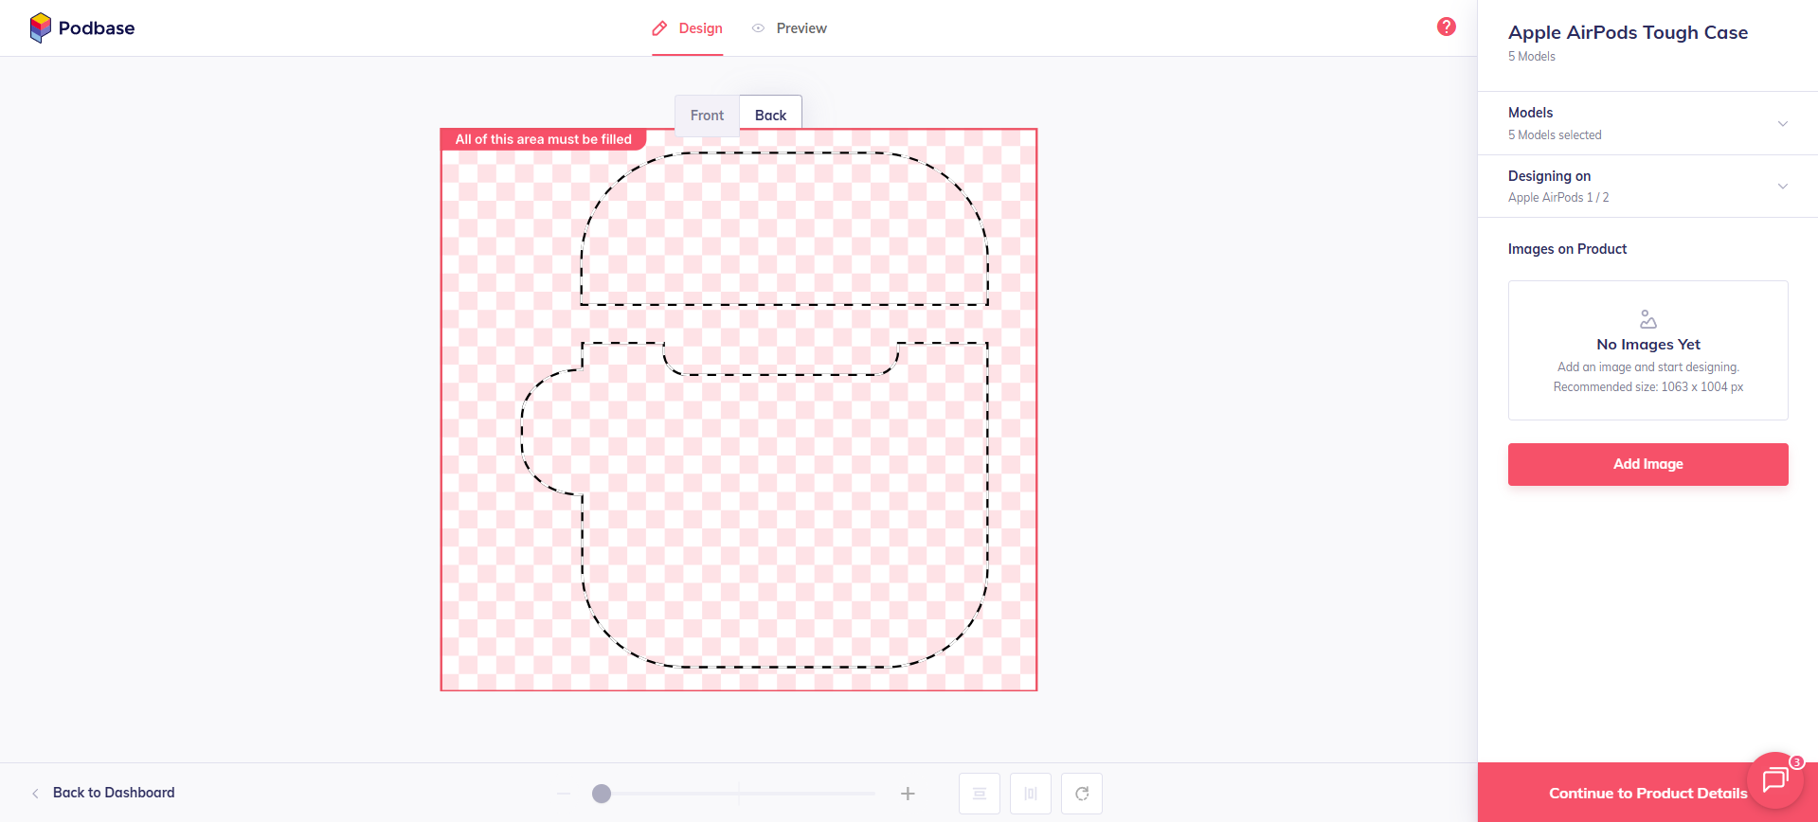Click the rotate/reset icon in bottom toolbar
Image resolution: width=1818 pixels, height=822 pixels.
(x=1081, y=794)
